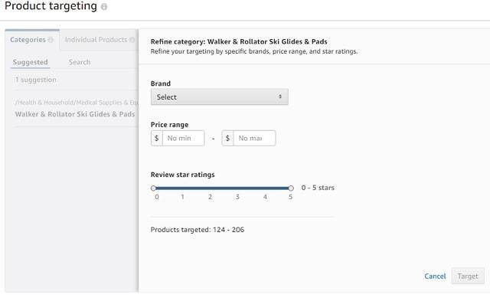The image size is (490, 298).
Task: Click the slider tick label 4
Action: point(265,197)
